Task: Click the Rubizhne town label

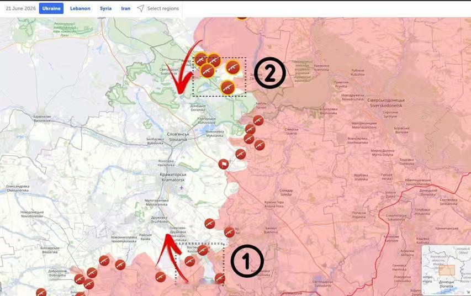Action: coord(357,72)
